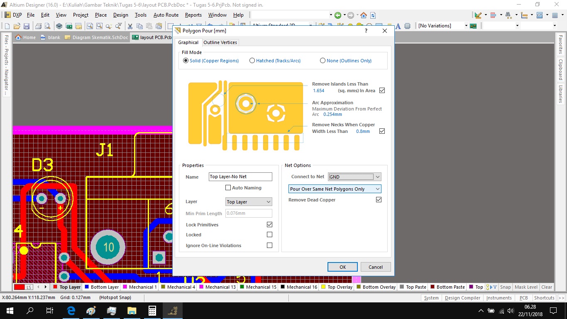Open Layer dropdown showing Top Layer

click(x=249, y=202)
